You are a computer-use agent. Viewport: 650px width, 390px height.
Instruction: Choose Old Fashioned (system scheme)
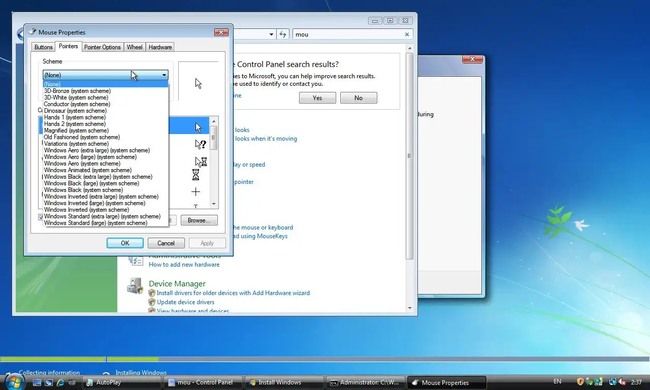105,137
